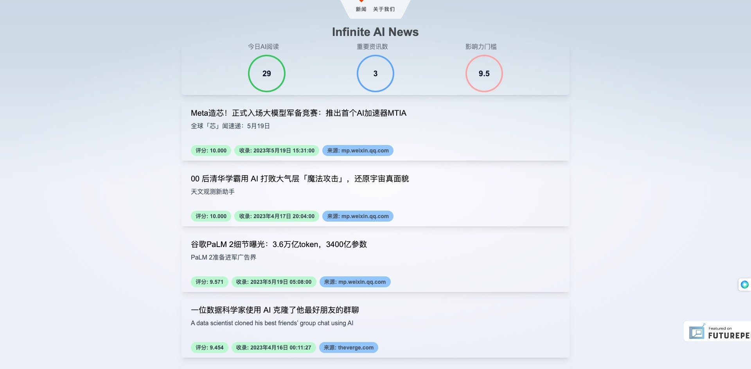Click subtitle 全球「芯」闻速递：5月19日
751x369 pixels.
230,126
